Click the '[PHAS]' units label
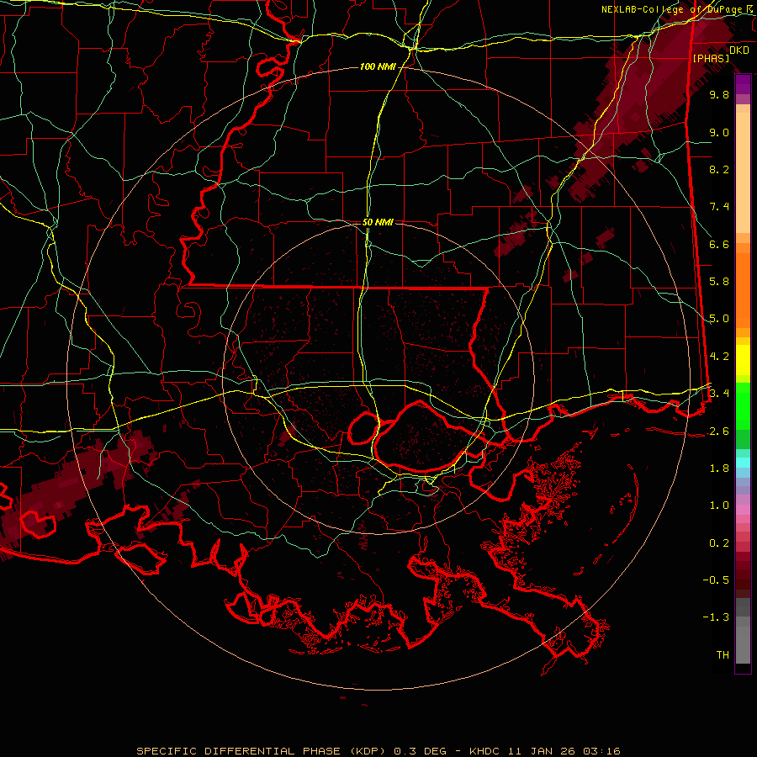 coord(711,59)
